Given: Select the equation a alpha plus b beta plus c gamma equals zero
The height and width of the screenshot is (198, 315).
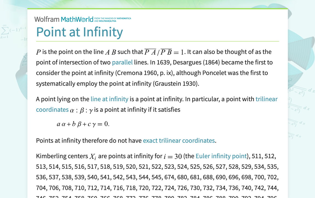Looking at the screenshot, I should pyautogui.click(x=82, y=124).
